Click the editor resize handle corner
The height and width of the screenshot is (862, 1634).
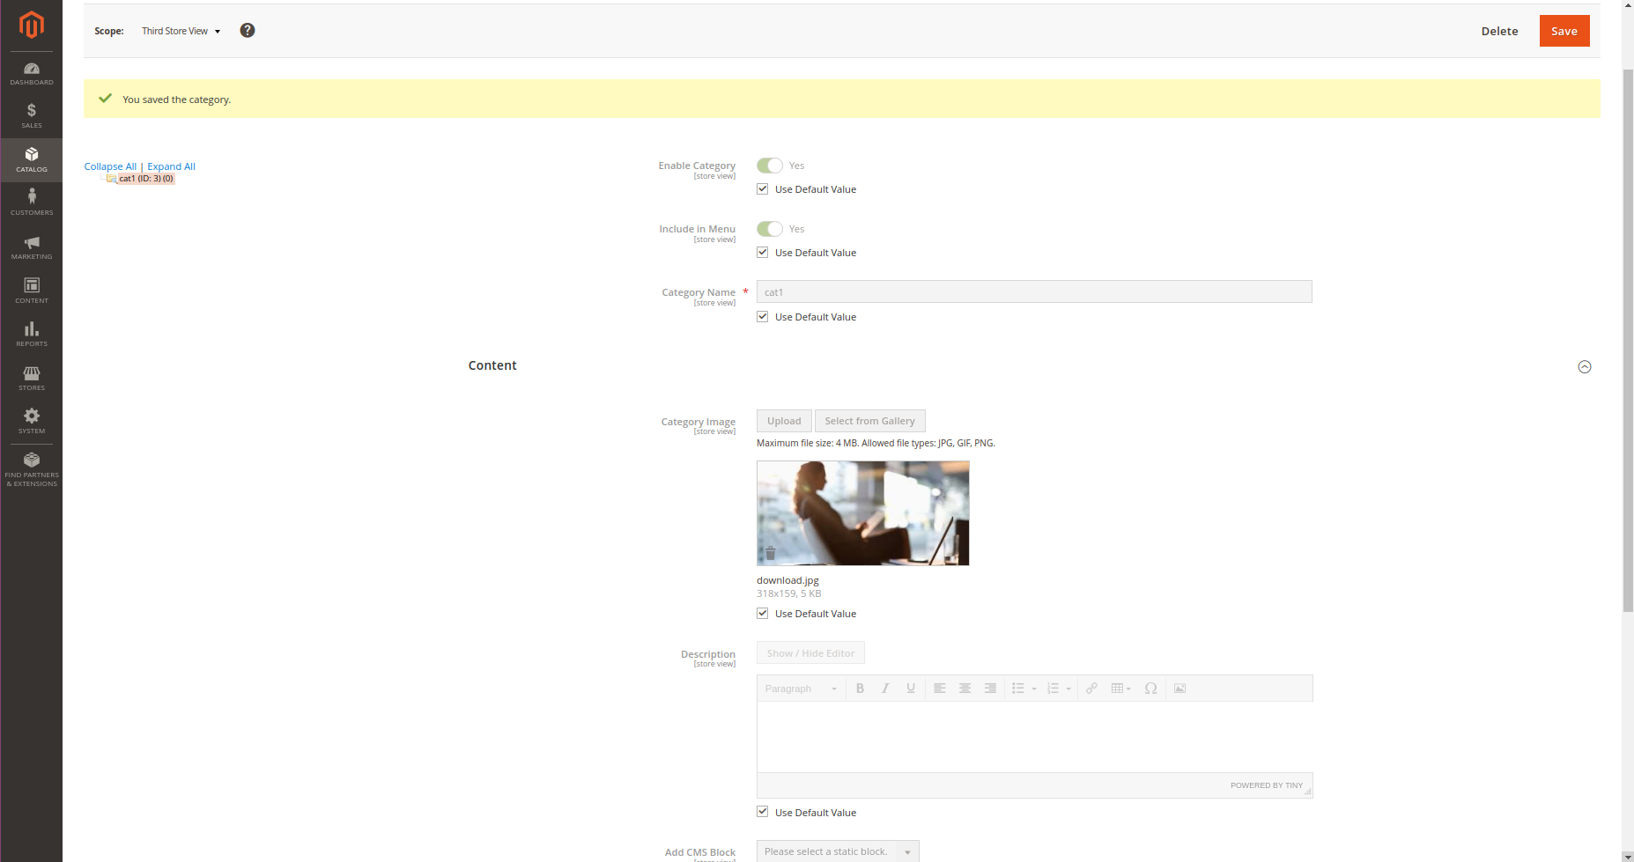coord(1307,791)
